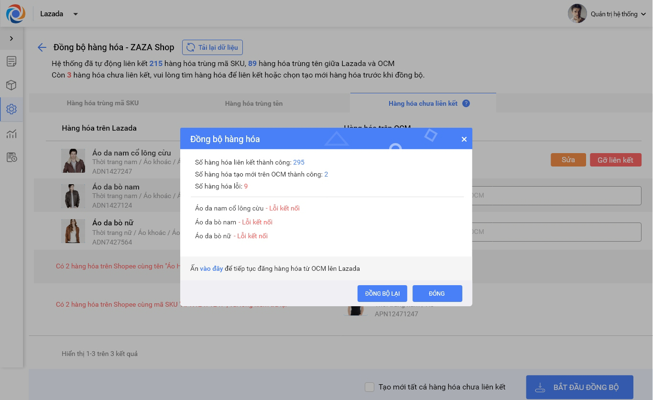Open the scheduled list sidebar icon
The width and height of the screenshot is (653, 400).
tap(11, 157)
